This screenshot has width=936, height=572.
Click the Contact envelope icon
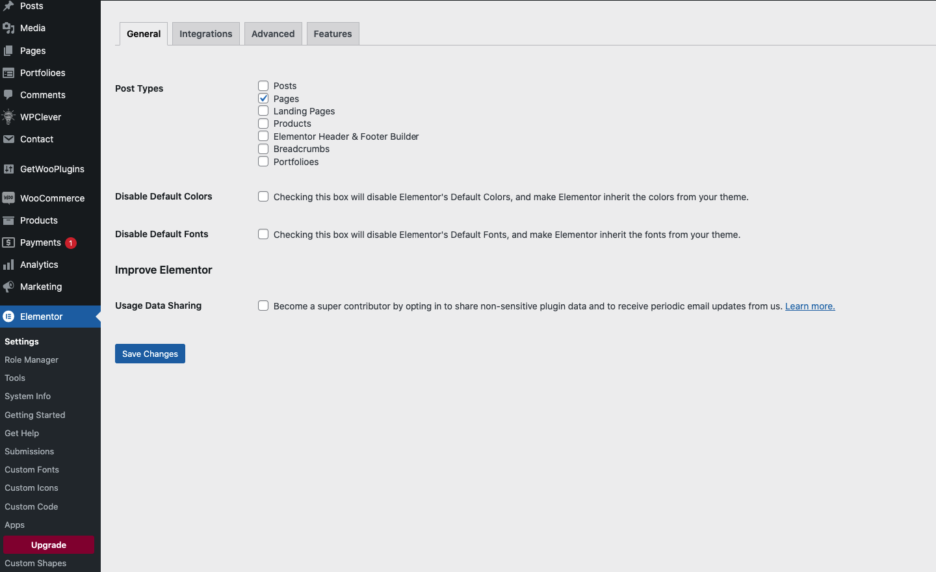(x=8, y=139)
